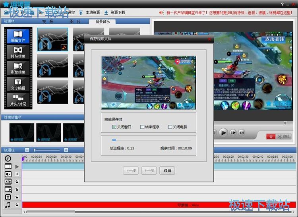Click the purple playhead marker at timeline start
298x217 pixels.
pyautogui.click(x=23, y=159)
